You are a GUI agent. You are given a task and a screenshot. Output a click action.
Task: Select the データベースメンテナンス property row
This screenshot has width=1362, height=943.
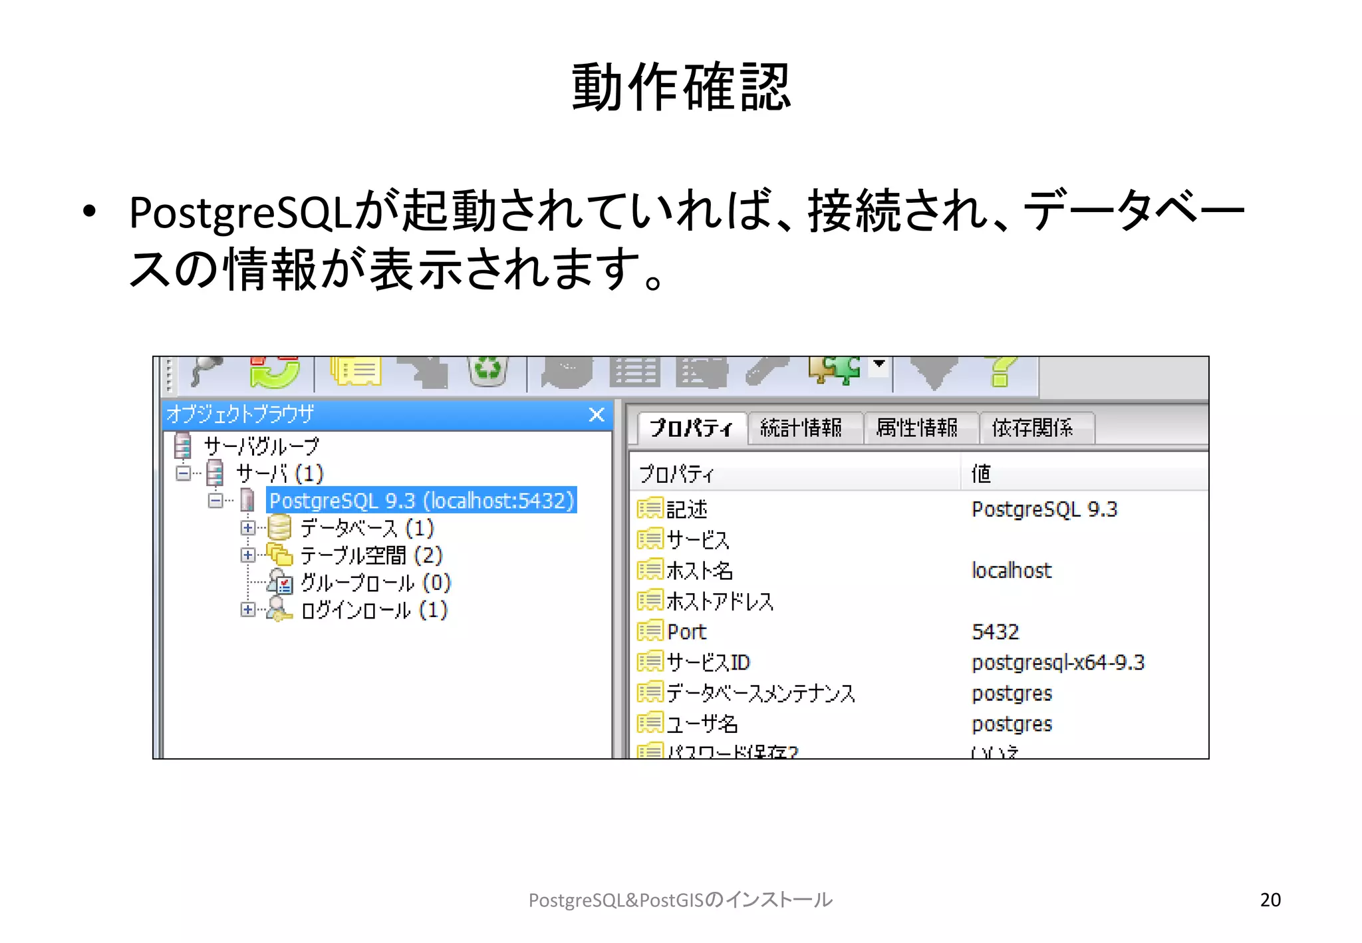click(919, 693)
